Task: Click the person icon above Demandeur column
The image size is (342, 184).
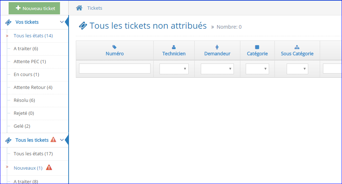Action: 217,47
